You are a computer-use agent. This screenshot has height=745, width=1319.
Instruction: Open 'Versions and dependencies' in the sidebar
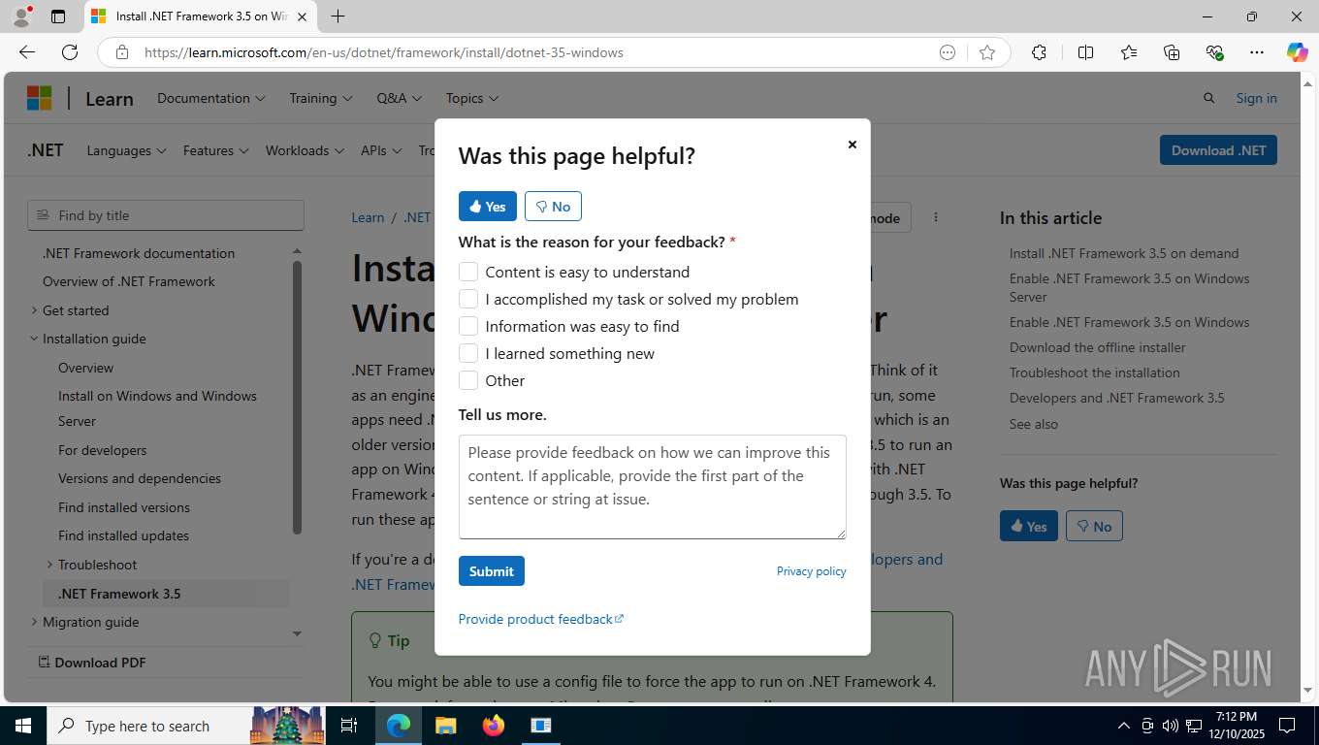point(140,478)
